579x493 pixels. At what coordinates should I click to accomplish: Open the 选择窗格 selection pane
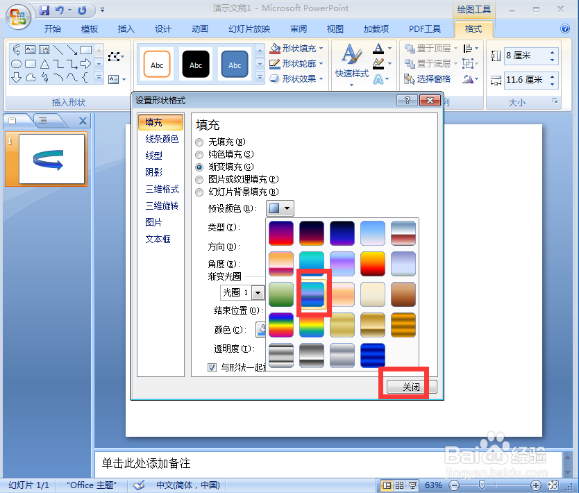[x=427, y=78]
